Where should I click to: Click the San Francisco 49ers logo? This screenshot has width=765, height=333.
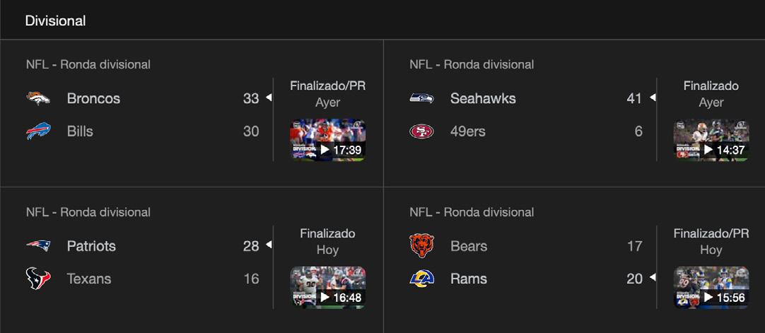click(x=421, y=132)
